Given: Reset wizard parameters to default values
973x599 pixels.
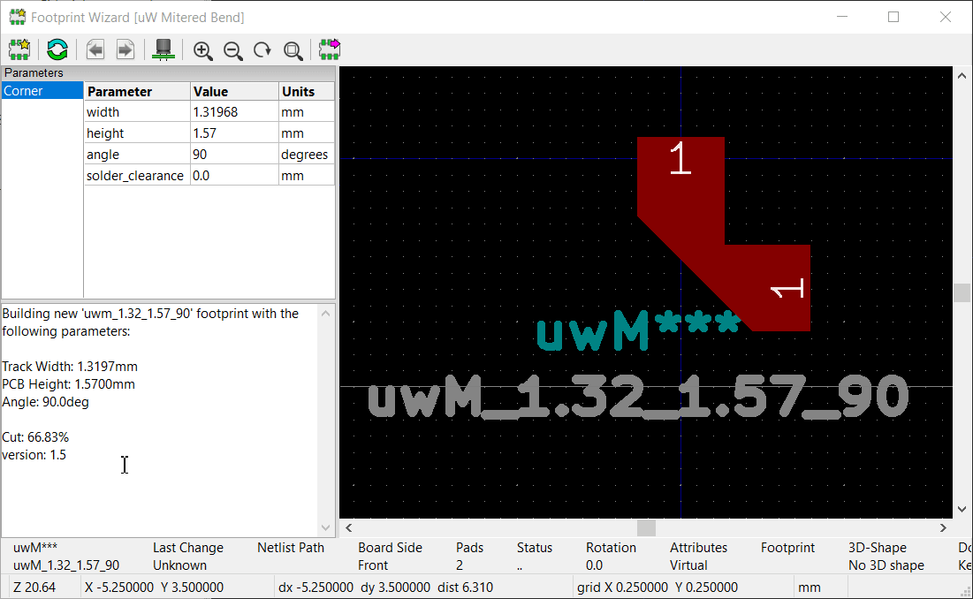Looking at the screenshot, I should (x=57, y=49).
